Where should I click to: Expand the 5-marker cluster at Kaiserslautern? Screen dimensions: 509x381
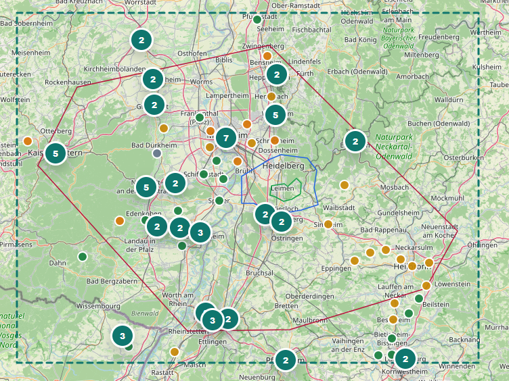point(56,153)
